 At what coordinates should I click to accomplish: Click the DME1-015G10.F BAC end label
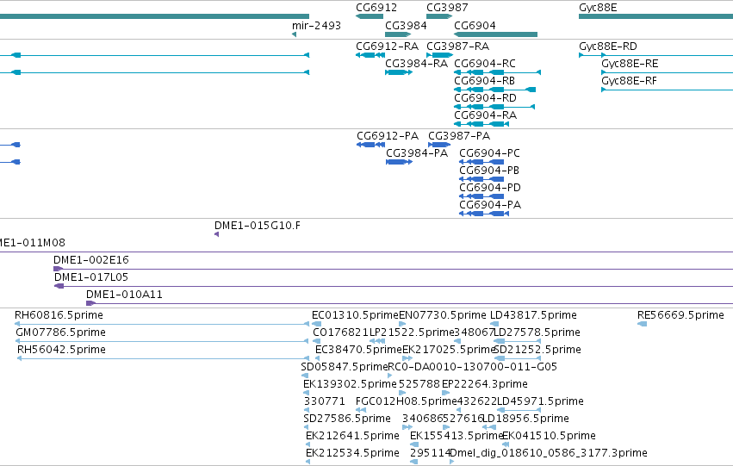(x=258, y=226)
